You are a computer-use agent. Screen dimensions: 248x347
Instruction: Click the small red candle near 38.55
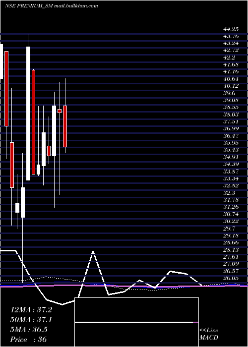[x=60, y=111]
